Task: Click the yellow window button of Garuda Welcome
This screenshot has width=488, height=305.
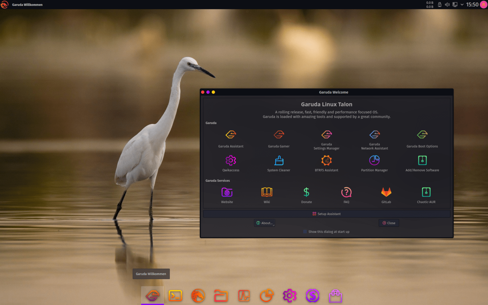Action: pyautogui.click(x=213, y=92)
